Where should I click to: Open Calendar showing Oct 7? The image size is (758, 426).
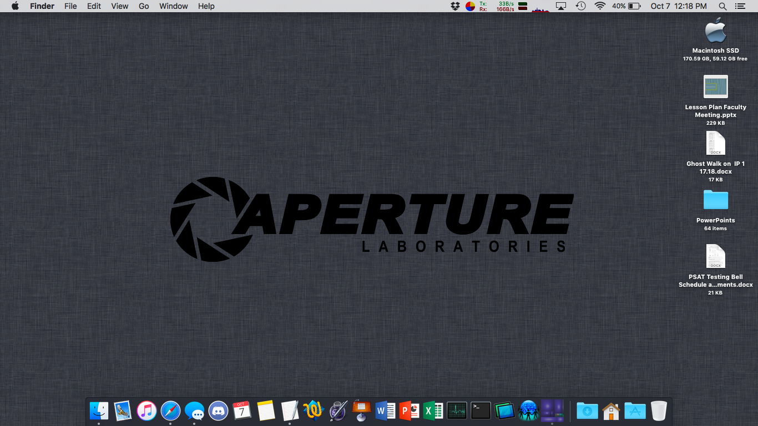pos(242,410)
